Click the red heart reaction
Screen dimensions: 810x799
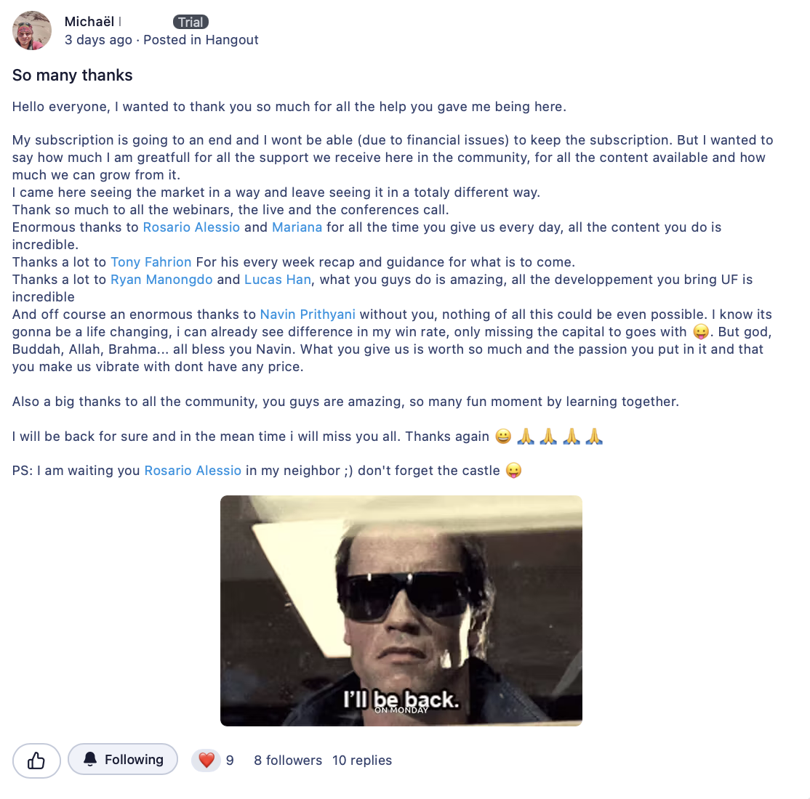206,761
